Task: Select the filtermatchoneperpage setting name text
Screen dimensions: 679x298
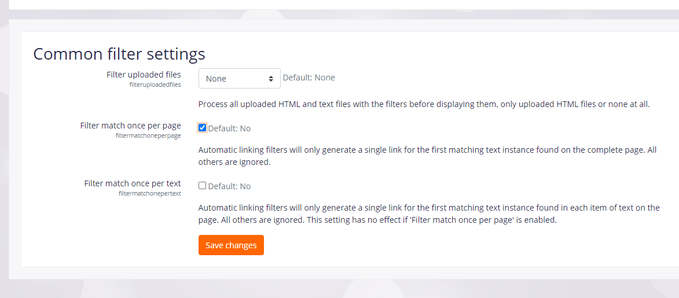Action: point(149,135)
